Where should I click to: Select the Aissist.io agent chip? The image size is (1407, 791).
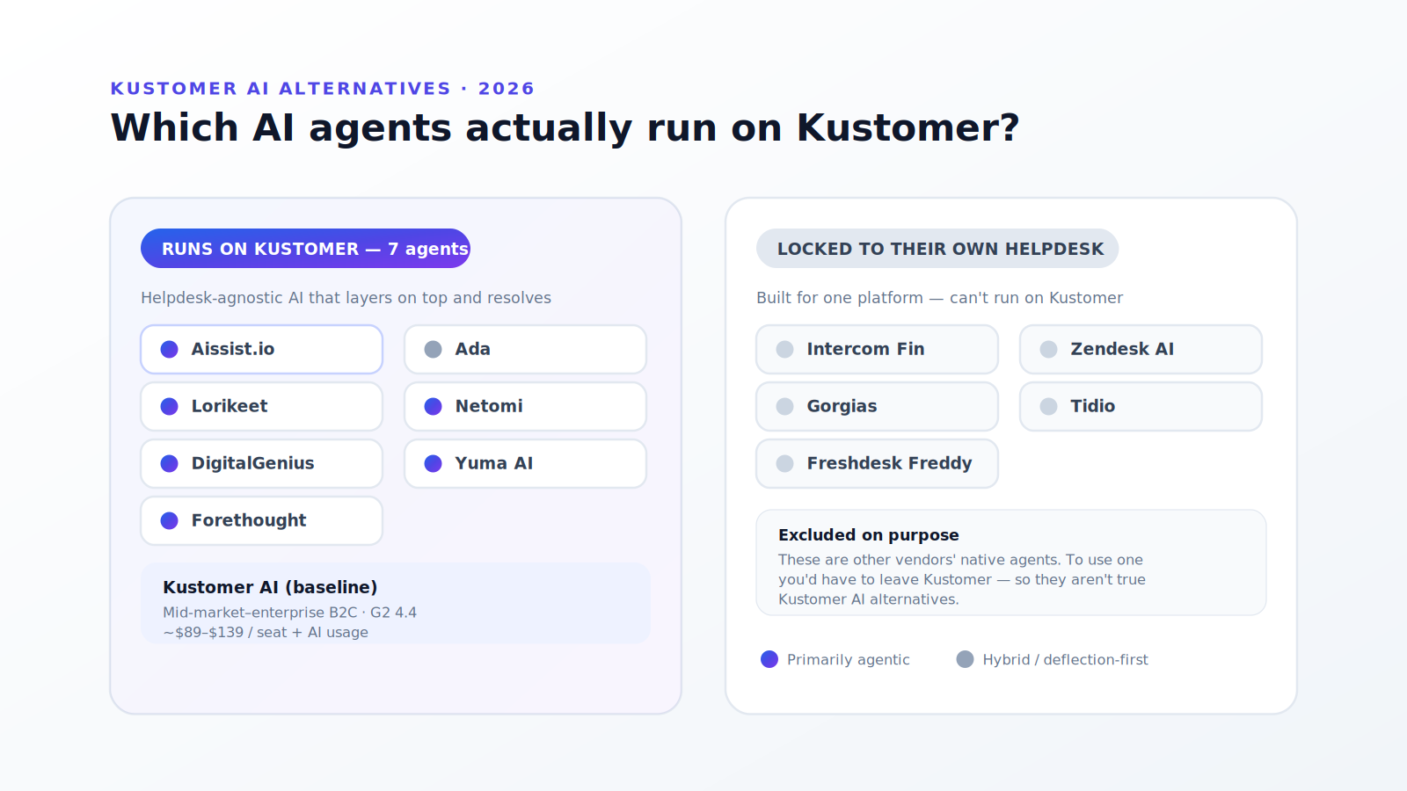click(x=262, y=350)
